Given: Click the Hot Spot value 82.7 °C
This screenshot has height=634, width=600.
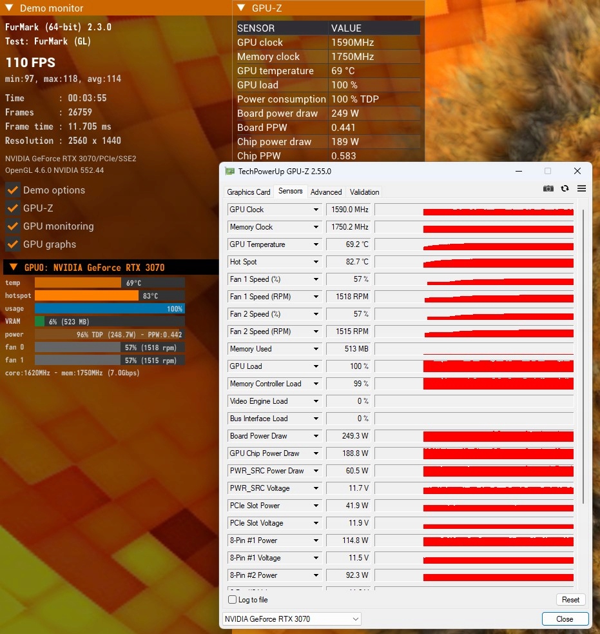Looking at the screenshot, I should [x=349, y=262].
